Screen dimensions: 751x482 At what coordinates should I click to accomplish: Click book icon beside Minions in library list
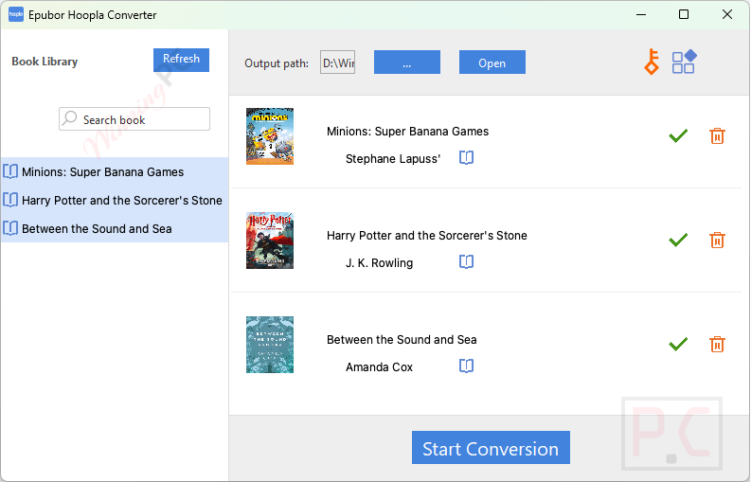click(x=10, y=171)
